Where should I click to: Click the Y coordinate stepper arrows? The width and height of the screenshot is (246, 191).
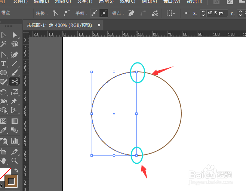pyautogui.click(x=240, y=13)
